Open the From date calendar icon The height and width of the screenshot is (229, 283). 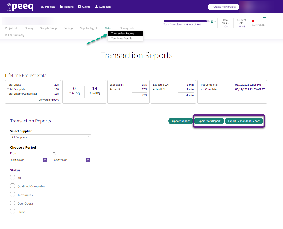click(45, 160)
